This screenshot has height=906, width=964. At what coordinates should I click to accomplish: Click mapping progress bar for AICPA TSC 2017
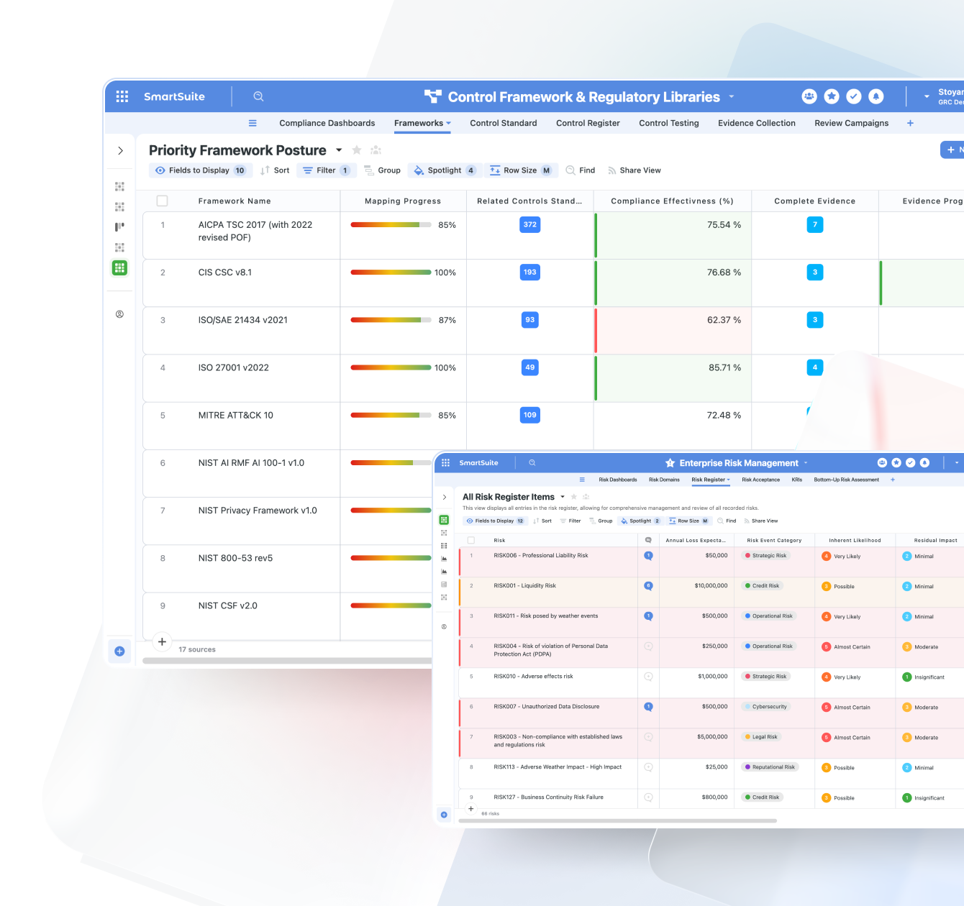pyautogui.click(x=391, y=225)
